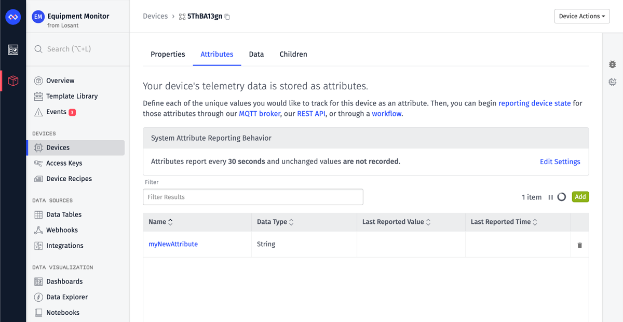
Task: Sort by Last Reported Value
Action: click(397, 222)
